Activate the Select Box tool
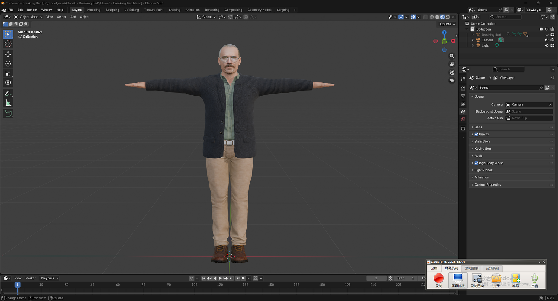This screenshot has width=558, height=301. 8,34
